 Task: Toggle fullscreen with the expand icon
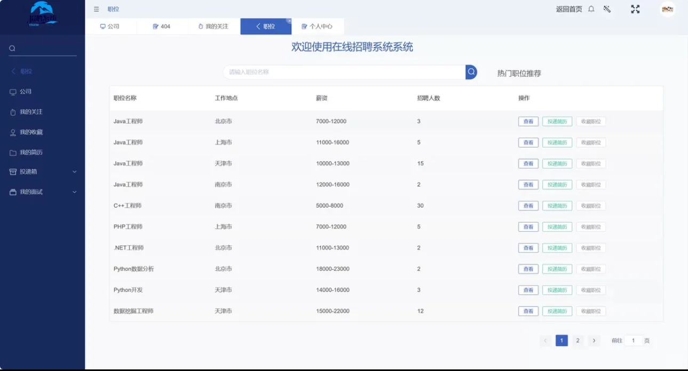coord(635,9)
